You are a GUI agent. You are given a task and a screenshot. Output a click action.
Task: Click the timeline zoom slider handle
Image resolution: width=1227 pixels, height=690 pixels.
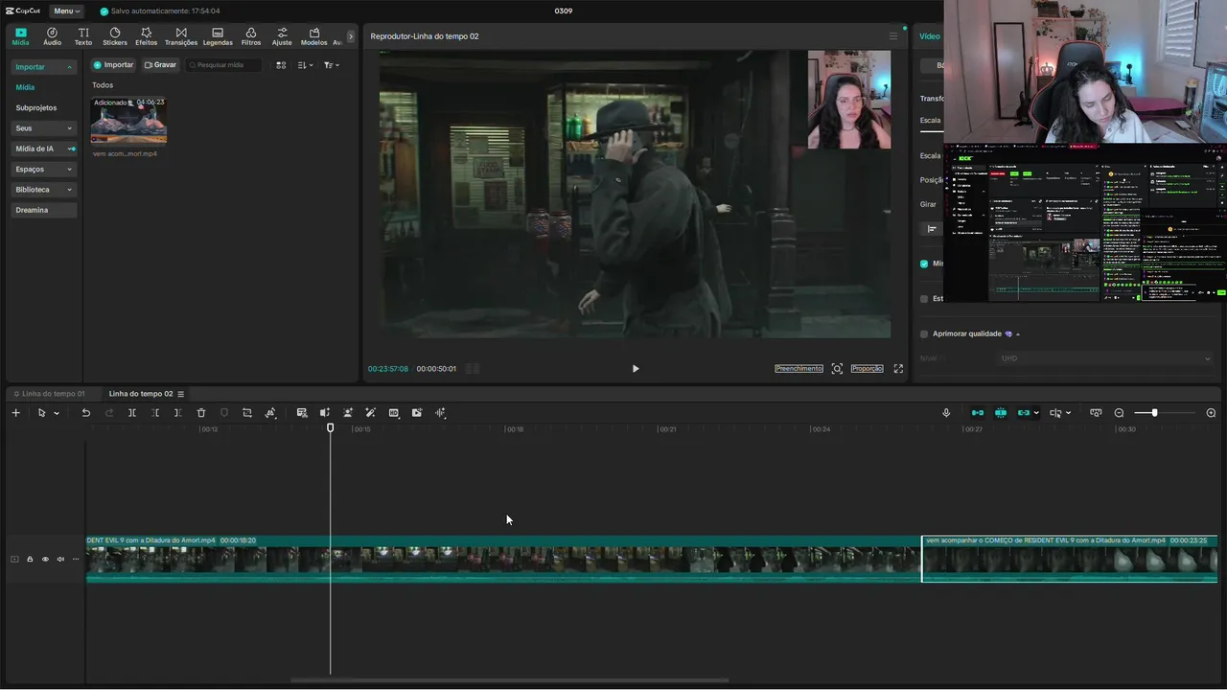[x=1154, y=413]
